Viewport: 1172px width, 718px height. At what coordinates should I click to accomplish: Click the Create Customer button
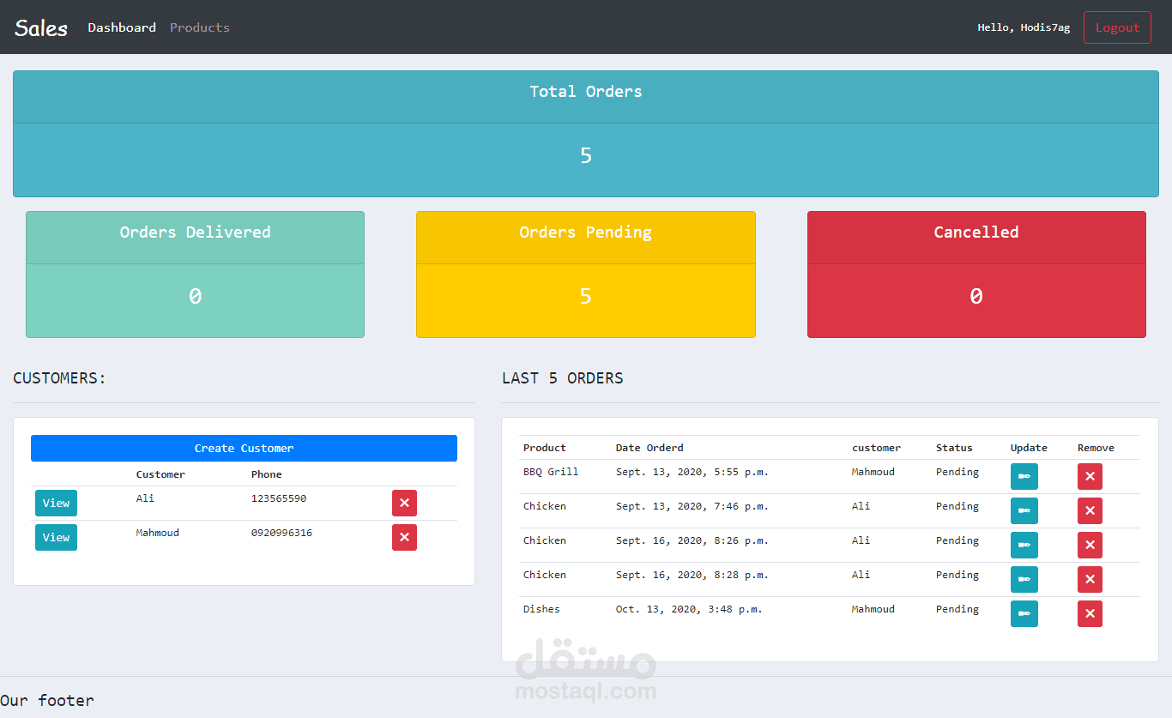(x=244, y=449)
